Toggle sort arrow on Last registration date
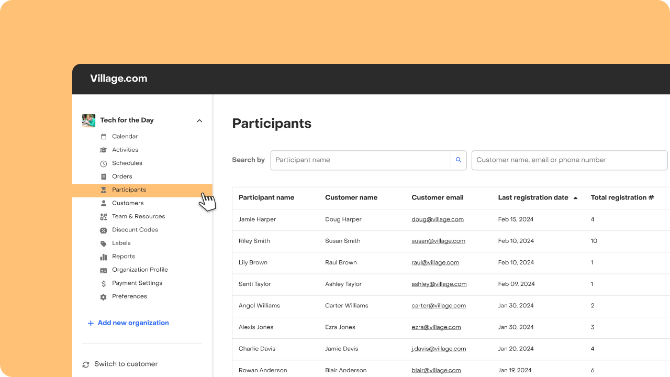This screenshot has width=670, height=377. point(575,198)
